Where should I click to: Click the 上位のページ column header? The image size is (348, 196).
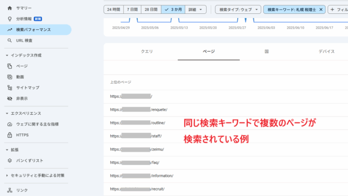120,82
